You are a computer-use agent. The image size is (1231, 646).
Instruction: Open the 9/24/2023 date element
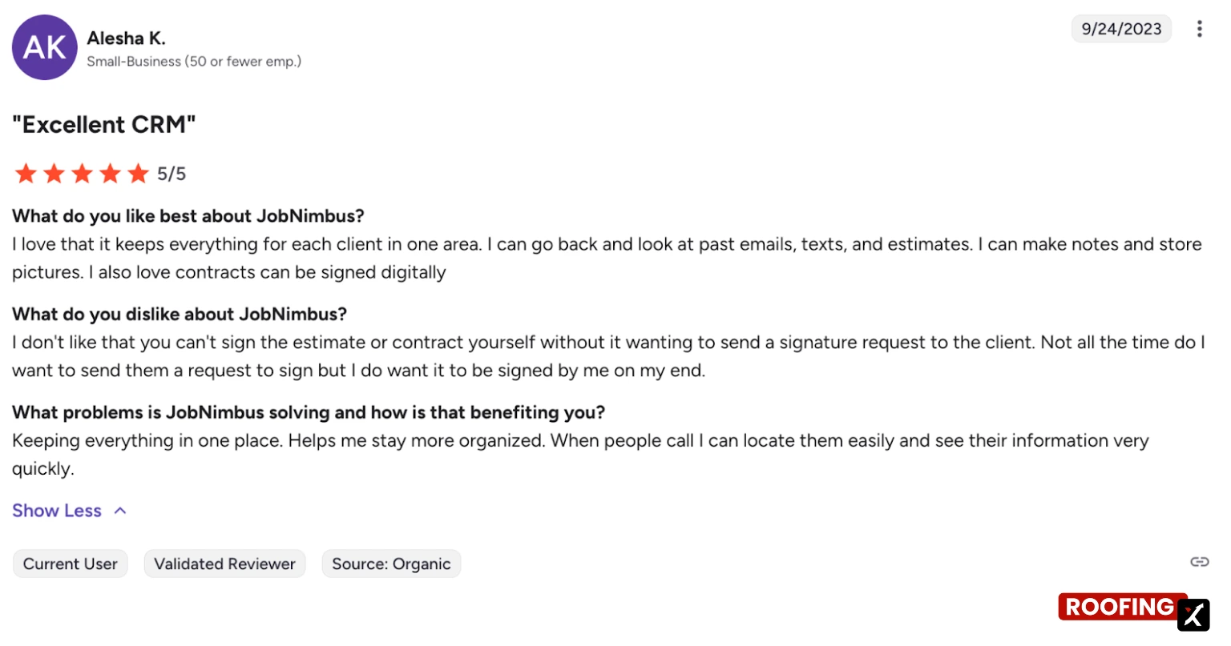pos(1121,28)
